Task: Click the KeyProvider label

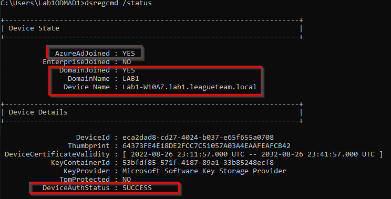Action: (87, 171)
